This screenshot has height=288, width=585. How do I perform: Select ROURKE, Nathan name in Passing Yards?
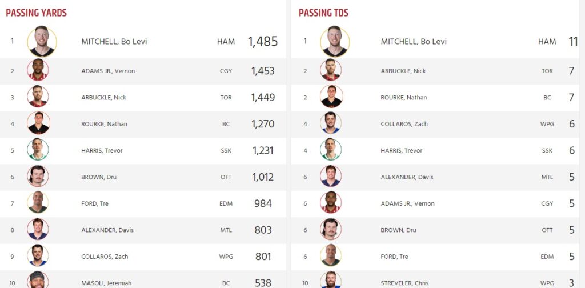point(104,124)
